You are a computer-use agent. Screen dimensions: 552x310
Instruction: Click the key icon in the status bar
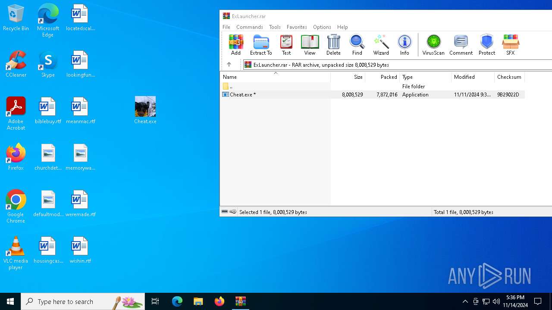click(x=233, y=212)
